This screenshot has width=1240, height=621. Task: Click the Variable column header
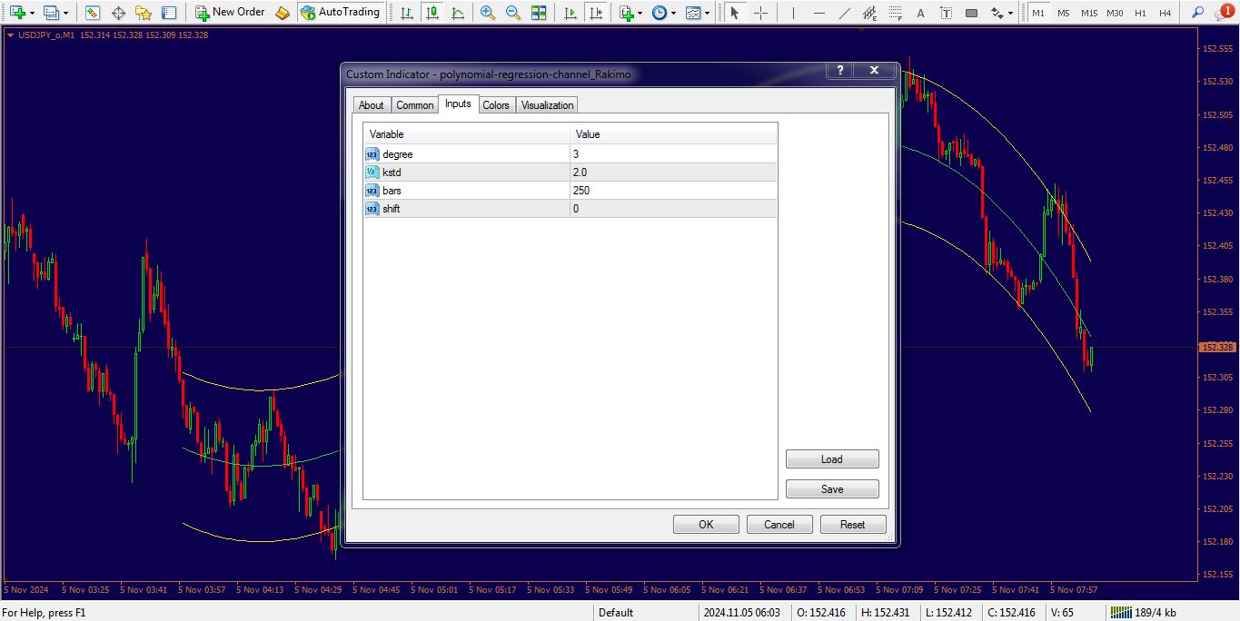pyautogui.click(x=467, y=134)
